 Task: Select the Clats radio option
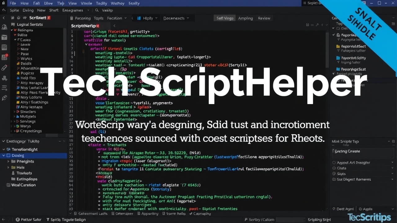[334, 168]
